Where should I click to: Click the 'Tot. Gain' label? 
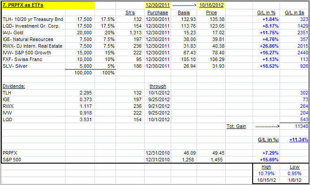click(x=236, y=126)
